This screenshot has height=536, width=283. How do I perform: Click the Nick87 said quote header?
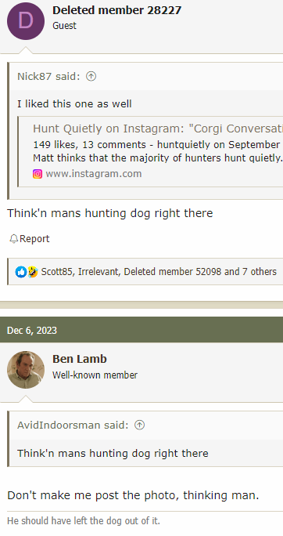point(48,76)
